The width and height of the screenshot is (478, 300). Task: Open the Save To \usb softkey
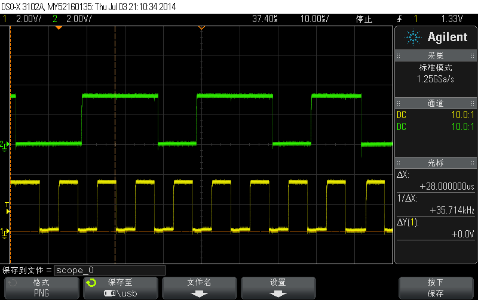(x=121, y=288)
